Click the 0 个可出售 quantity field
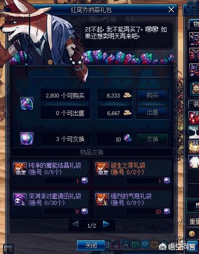Viewport: 199px width, 254px height. pyautogui.click(x=65, y=113)
